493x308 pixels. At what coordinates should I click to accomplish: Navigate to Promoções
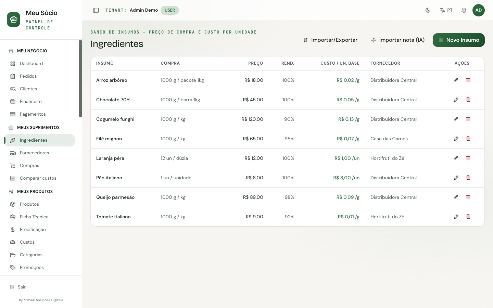(40, 268)
